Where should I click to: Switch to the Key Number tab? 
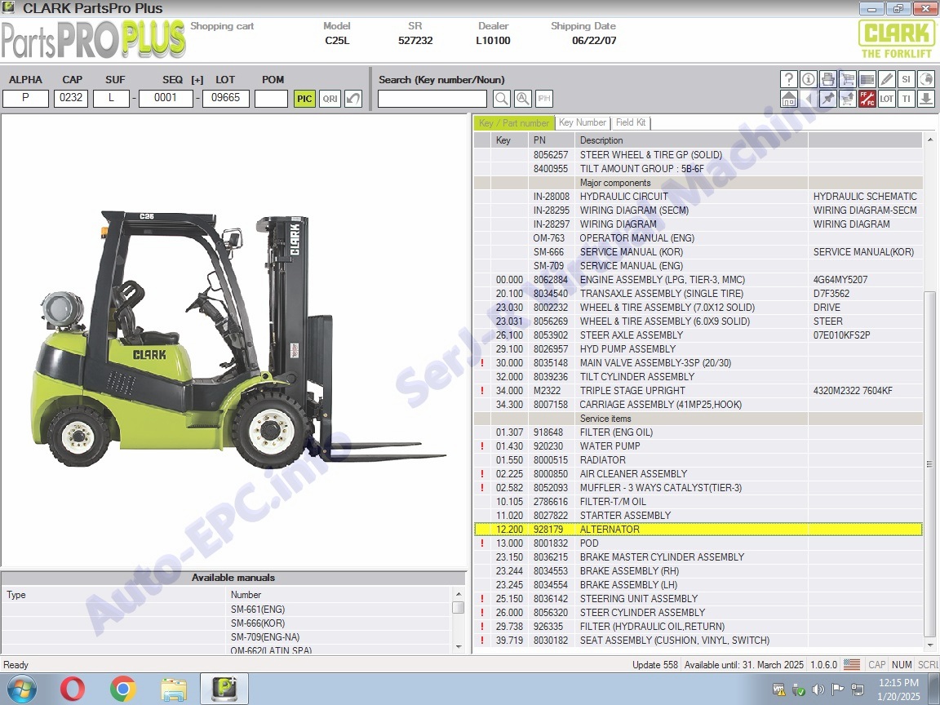pyautogui.click(x=582, y=122)
